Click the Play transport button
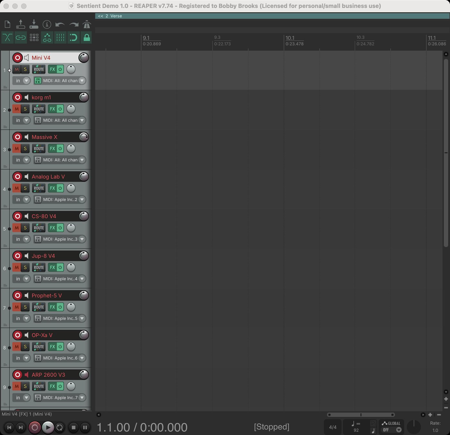Viewport: 450px width, 435px height. coord(48,428)
